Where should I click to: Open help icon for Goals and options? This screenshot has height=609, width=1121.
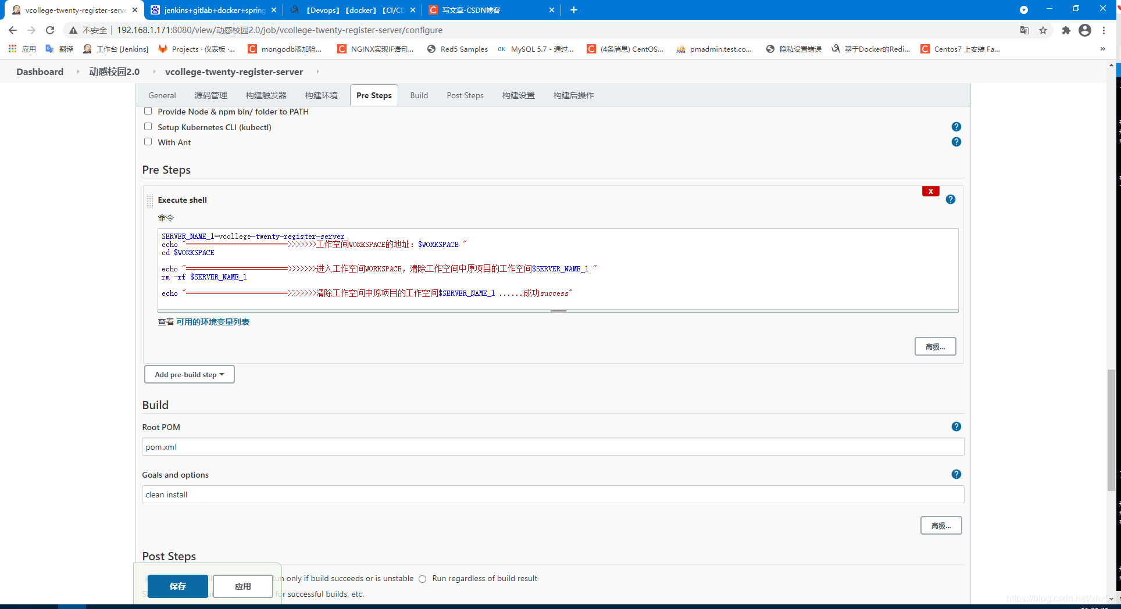[x=956, y=474]
